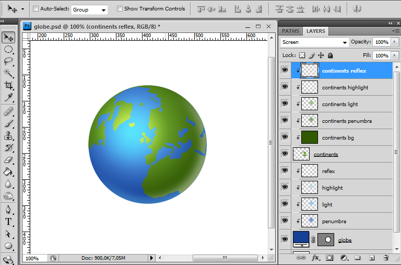This screenshot has height=265, width=401.
Task: Select the Paint Bucket tool
Action: (x=8, y=172)
